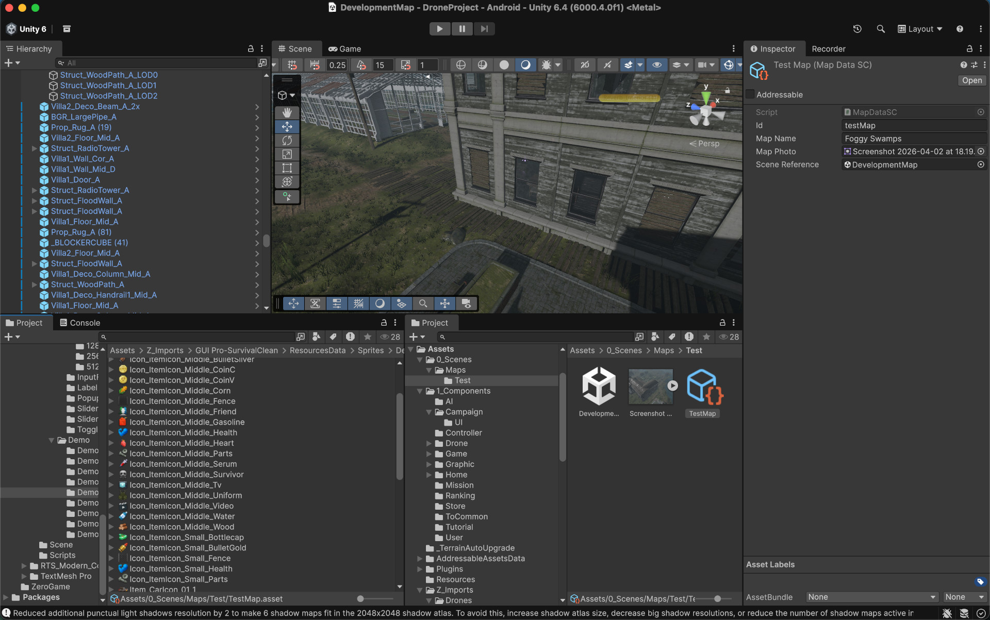Expand the Struct_WoodPath_A hierarchy item
Screen dimensions: 990x620
point(35,284)
